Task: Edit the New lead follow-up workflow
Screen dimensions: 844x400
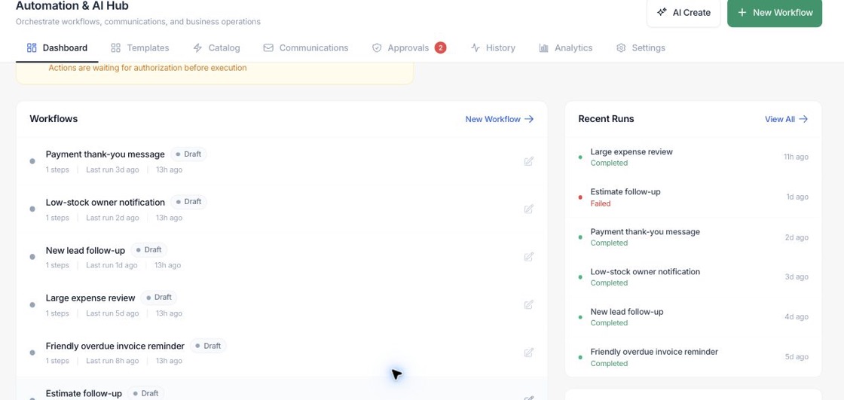Action: coord(528,257)
